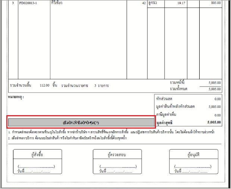Click the หมายเหตุ remarks label
Viewport: 231px width, 189px height.
point(16,97)
